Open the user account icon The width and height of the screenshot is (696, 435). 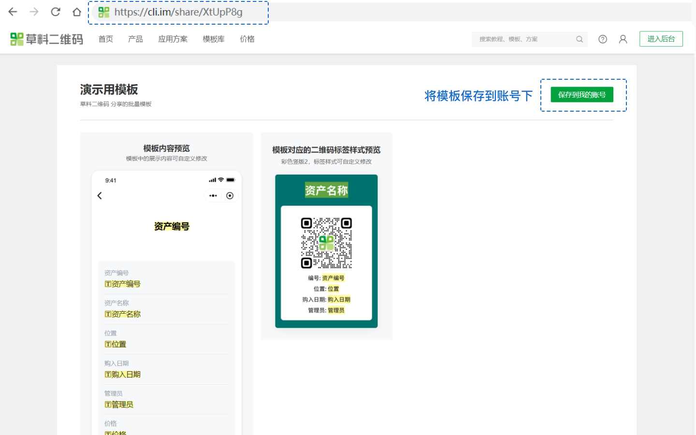pyautogui.click(x=623, y=39)
